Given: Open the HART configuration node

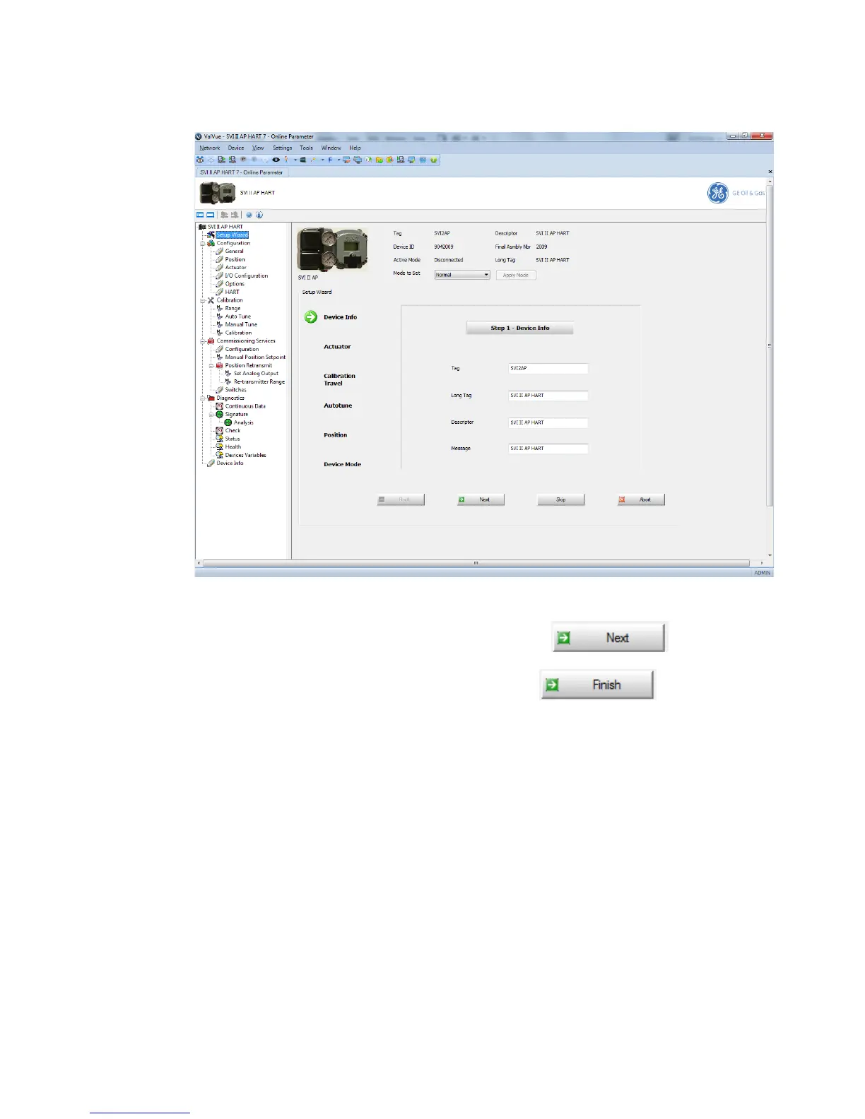Looking at the screenshot, I should 232,292.
